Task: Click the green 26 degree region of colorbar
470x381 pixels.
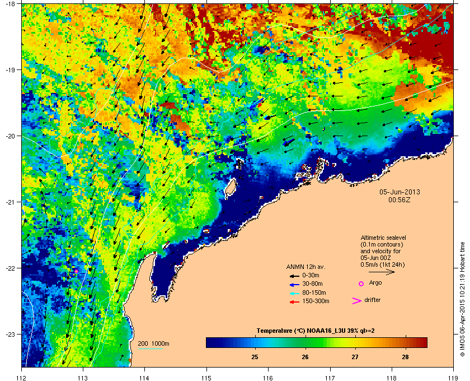Action: [x=305, y=342]
